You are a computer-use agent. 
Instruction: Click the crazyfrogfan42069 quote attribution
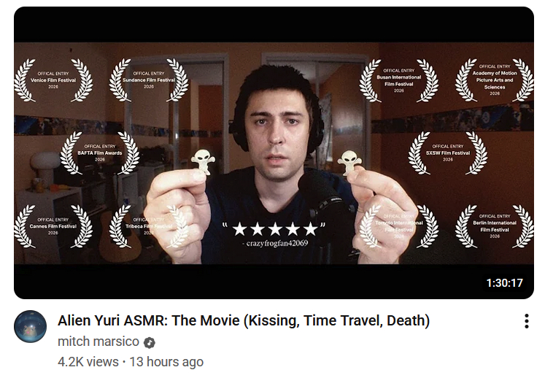275,244
